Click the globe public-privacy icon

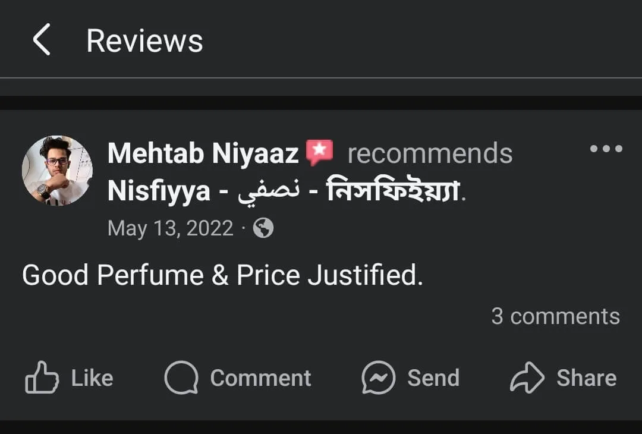(x=263, y=228)
